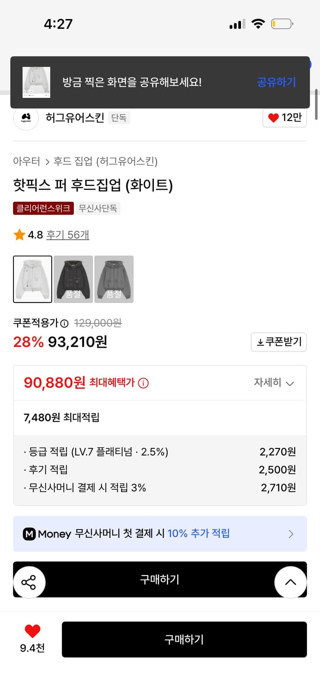320x695 pixels.
Task: Tap the 구매하기 purchase button
Action: point(184,639)
